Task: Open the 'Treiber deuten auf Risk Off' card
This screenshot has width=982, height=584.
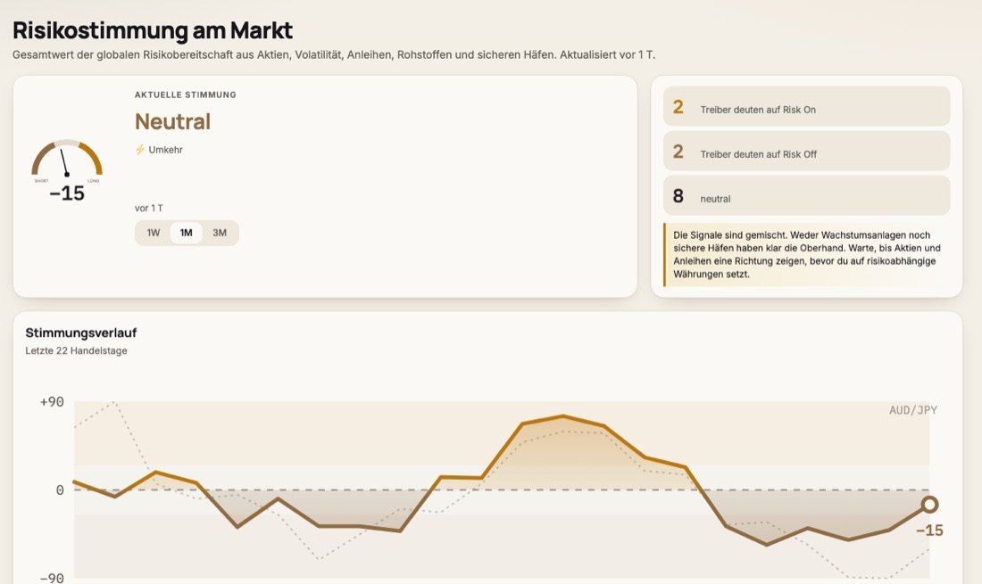Action: click(x=807, y=152)
